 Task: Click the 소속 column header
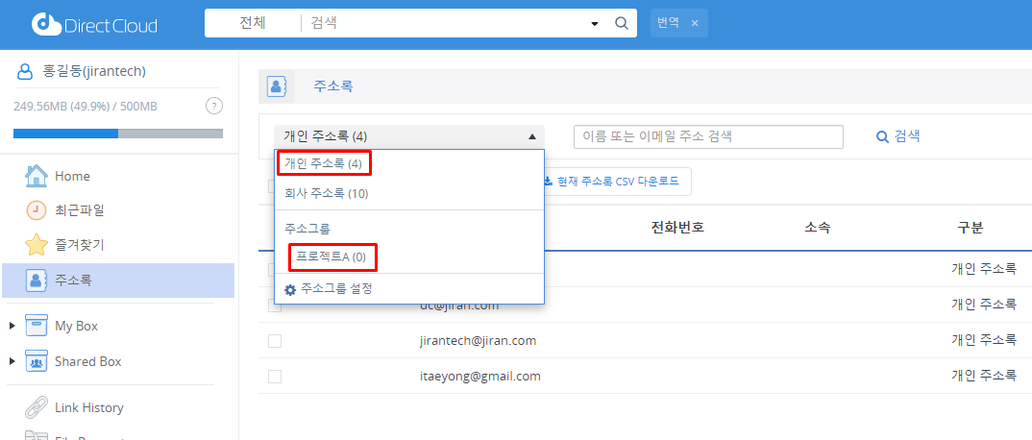(817, 228)
